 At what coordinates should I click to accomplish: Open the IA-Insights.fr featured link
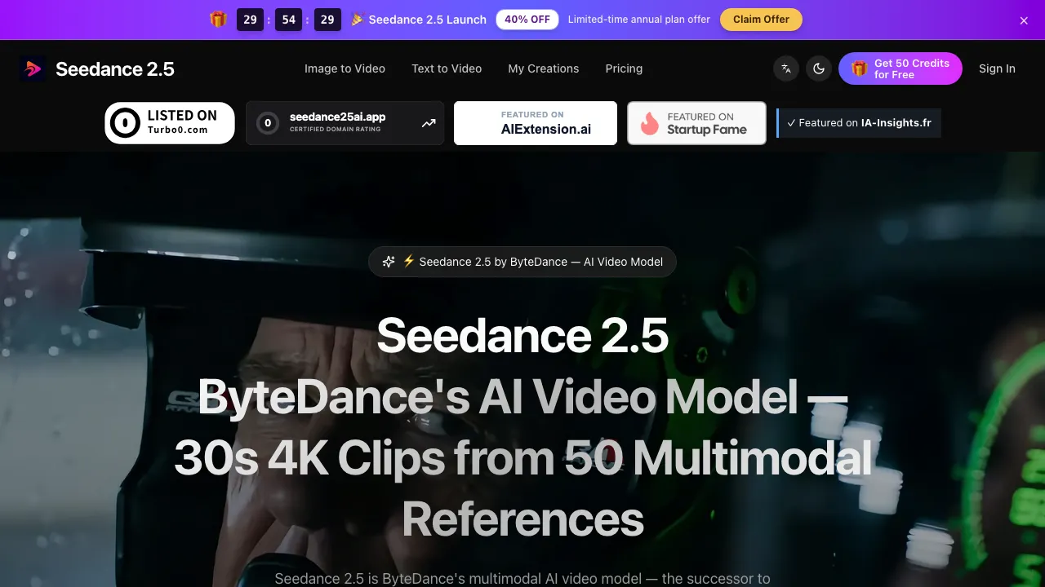tap(859, 123)
